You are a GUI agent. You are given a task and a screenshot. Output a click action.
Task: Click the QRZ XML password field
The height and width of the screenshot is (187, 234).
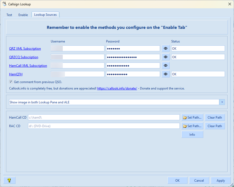pos(133,49)
